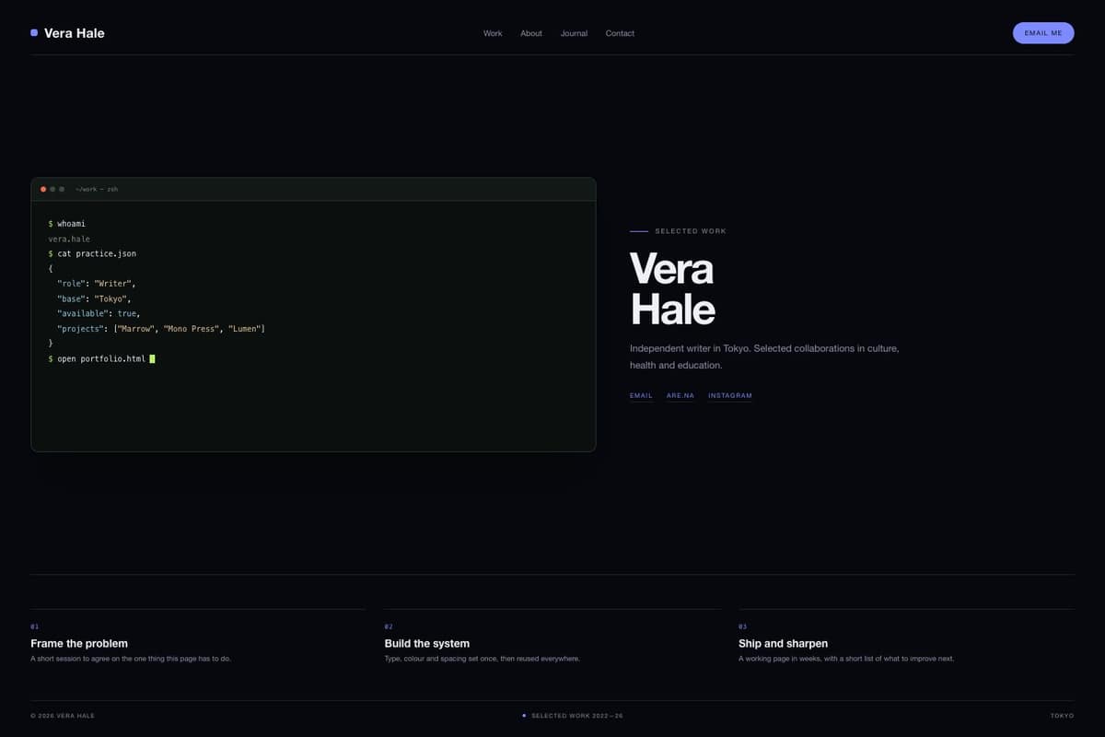This screenshot has height=737, width=1105.
Task: Click the EMAIL ME button
Action: coord(1043,33)
